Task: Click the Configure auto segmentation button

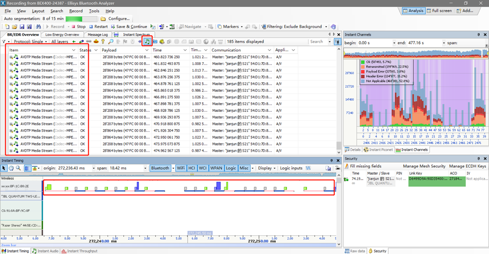Action: [x=116, y=19]
